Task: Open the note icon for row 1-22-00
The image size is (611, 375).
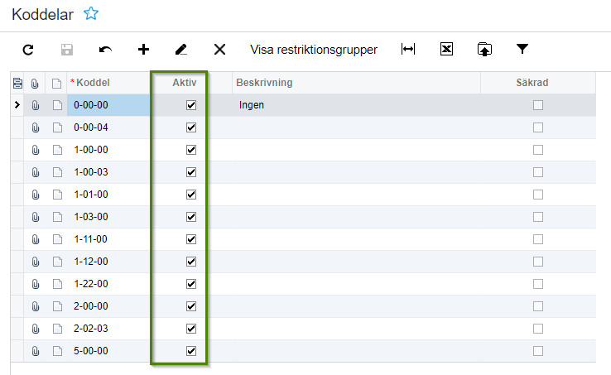Action: click(x=56, y=284)
